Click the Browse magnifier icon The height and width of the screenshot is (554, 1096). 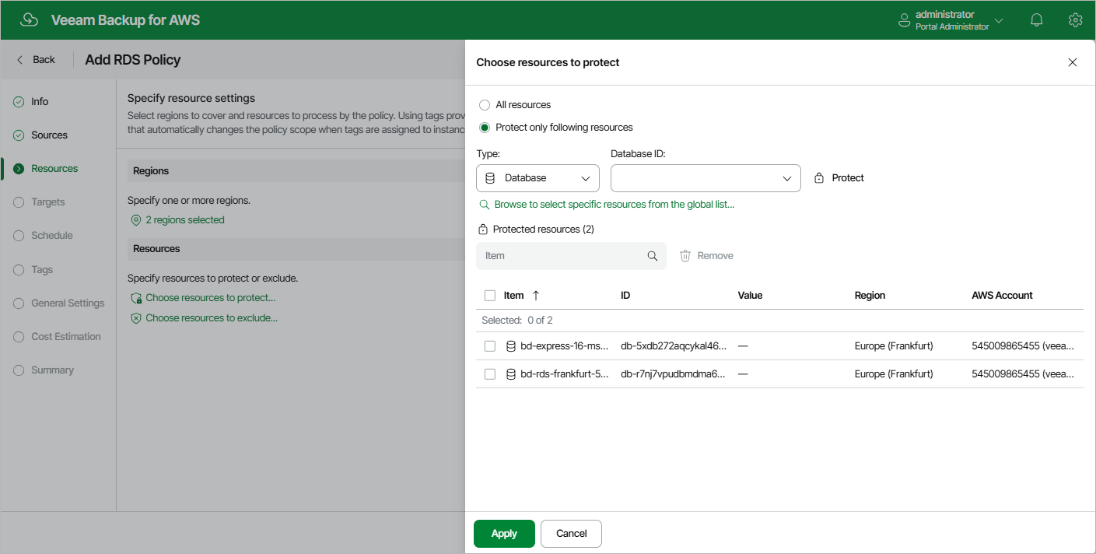(485, 205)
